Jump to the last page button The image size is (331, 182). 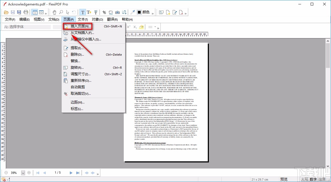tap(78, 172)
